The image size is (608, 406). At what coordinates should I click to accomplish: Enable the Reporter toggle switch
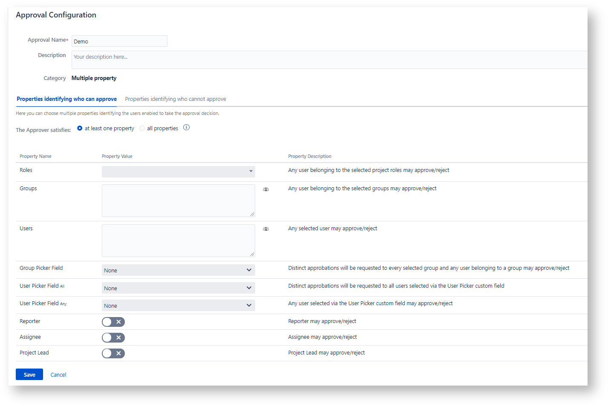pyautogui.click(x=113, y=322)
